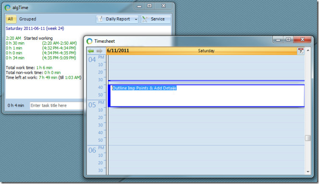Switch to the Grouped view tab
Image resolution: width=319 pixels, height=184 pixels.
[x=28, y=19]
